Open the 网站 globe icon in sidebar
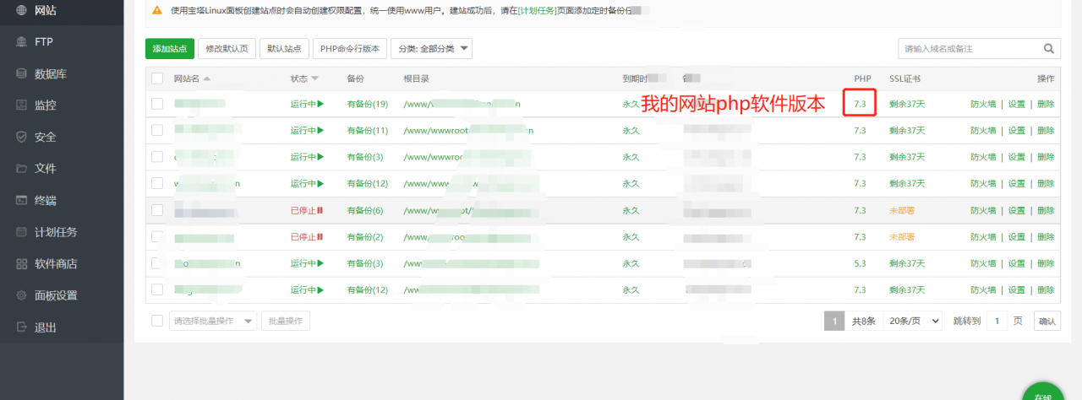The height and width of the screenshot is (400, 1082). tap(21, 10)
